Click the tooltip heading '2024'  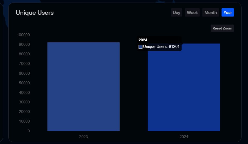(x=143, y=40)
